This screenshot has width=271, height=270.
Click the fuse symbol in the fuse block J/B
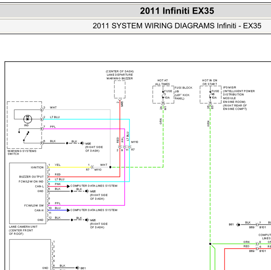click(163, 95)
